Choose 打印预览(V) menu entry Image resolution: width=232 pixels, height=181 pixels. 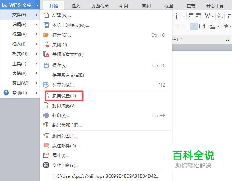(x=105, y=105)
